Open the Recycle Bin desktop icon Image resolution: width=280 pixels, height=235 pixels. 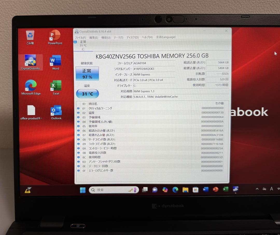pyautogui.click(x=30, y=38)
